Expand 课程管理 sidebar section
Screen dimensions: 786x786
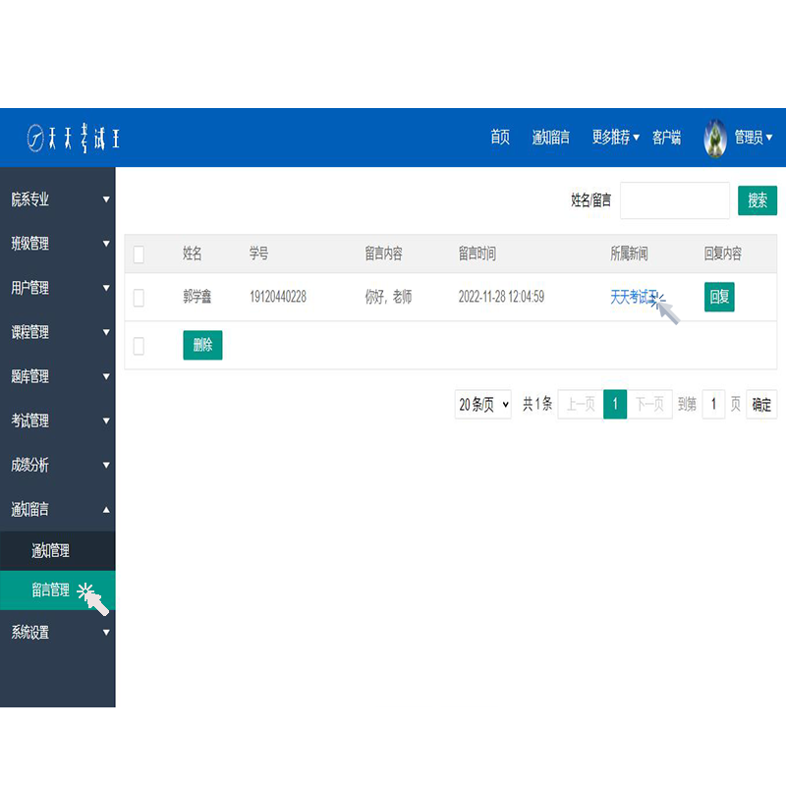(x=58, y=332)
